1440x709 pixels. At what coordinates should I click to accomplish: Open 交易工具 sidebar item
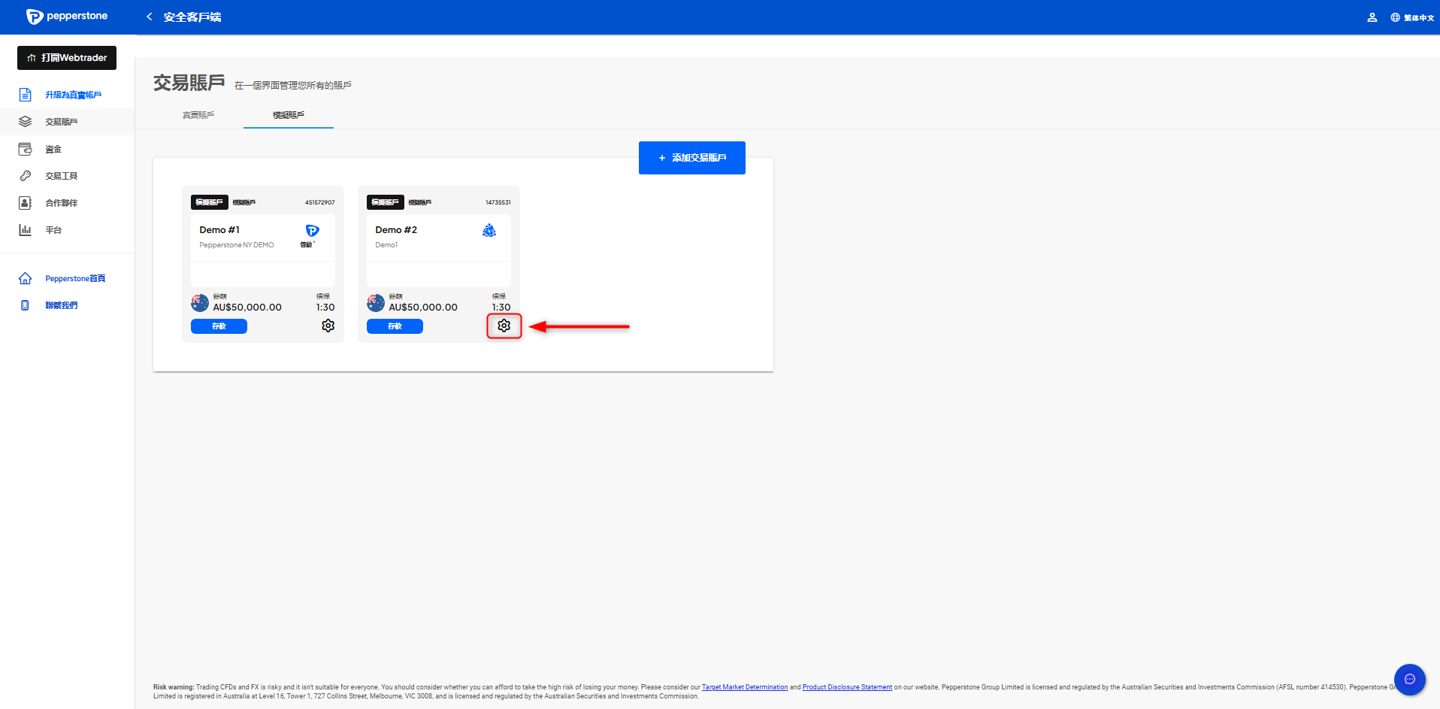(x=61, y=176)
